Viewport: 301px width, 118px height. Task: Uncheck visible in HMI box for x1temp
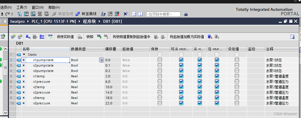(217, 76)
